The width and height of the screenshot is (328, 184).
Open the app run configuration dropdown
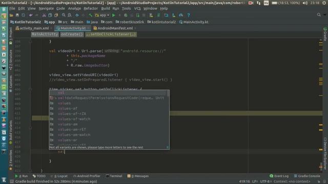pyautogui.click(x=102, y=15)
